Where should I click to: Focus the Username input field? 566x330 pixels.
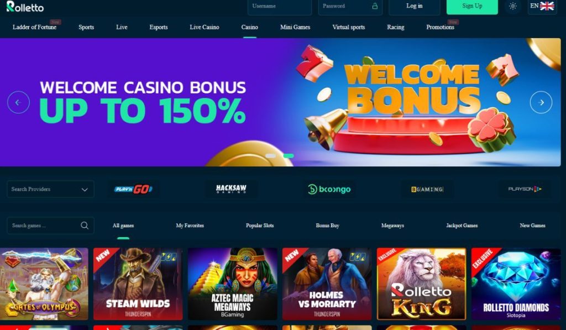pos(279,6)
